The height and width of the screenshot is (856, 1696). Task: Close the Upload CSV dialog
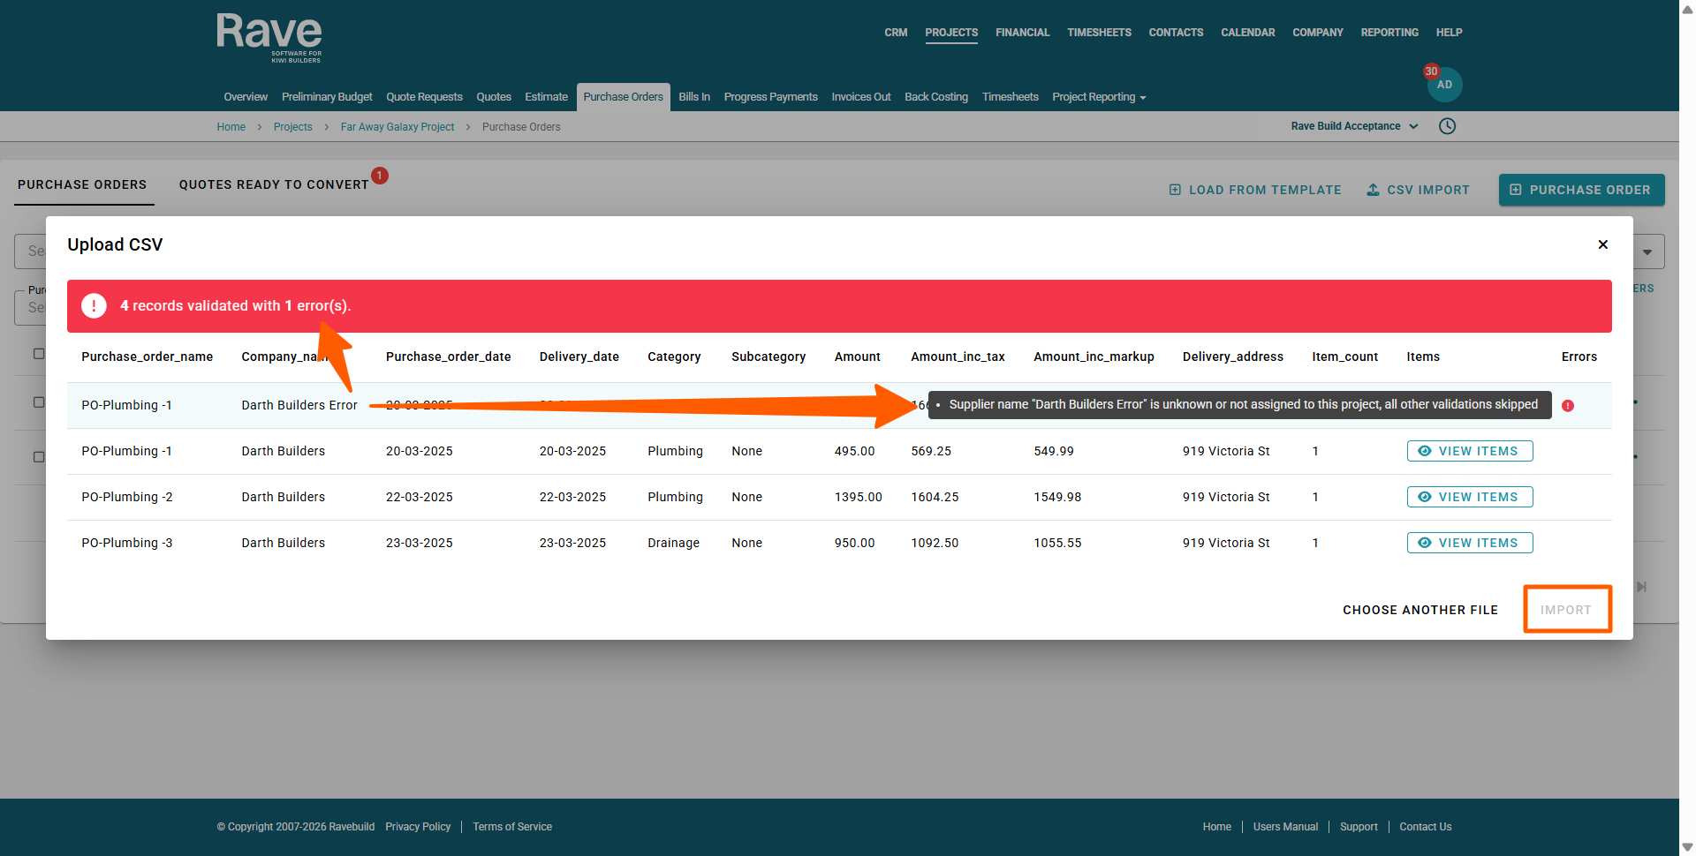click(1602, 244)
